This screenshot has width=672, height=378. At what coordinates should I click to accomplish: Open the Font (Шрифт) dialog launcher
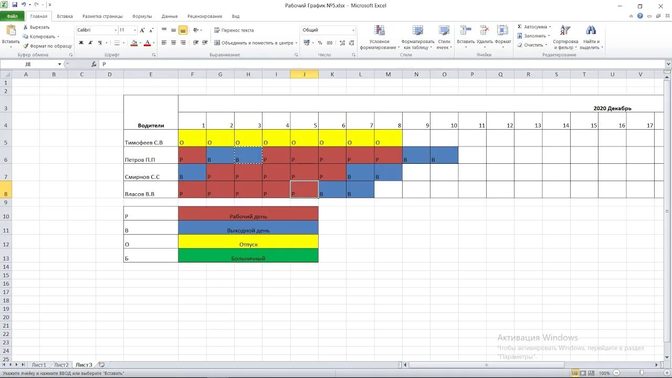pos(154,55)
